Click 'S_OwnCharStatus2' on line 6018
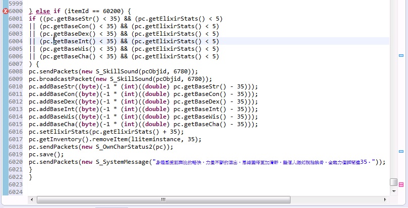The width and height of the screenshot is (408, 208). pyautogui.click(x=124, y=147)
